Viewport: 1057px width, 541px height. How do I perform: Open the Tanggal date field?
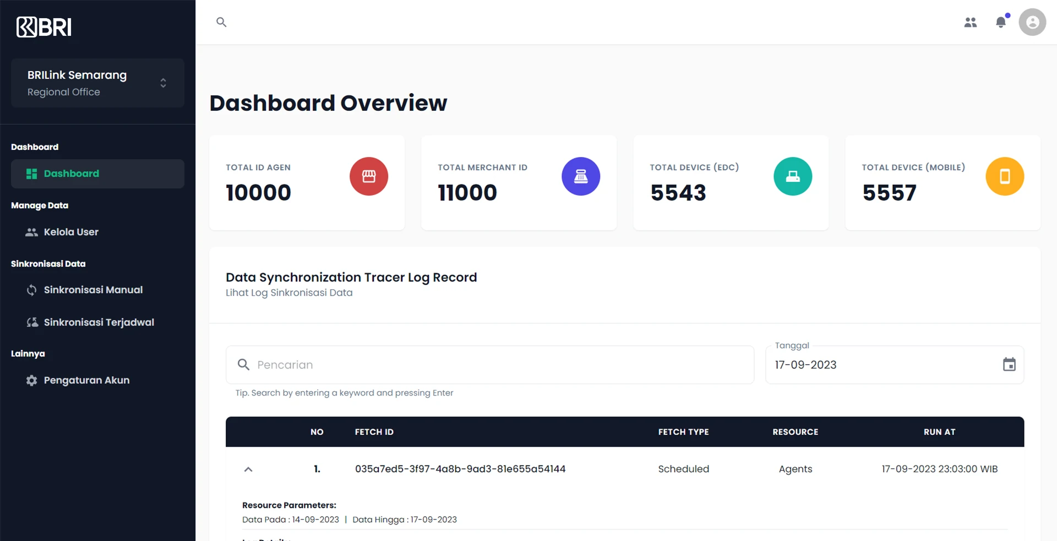tap(881, 365)
